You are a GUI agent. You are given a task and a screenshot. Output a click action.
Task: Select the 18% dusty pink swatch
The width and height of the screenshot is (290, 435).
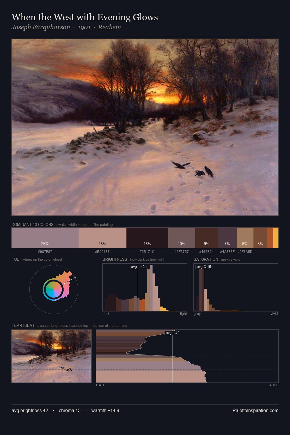click(102, 238)
